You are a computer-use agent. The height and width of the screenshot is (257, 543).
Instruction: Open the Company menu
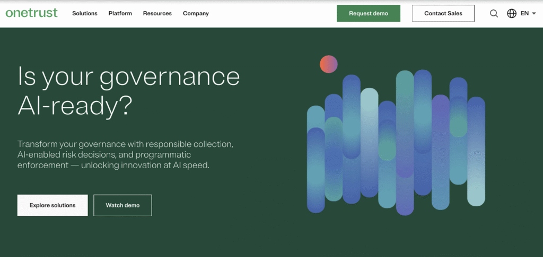click(196, 14)
